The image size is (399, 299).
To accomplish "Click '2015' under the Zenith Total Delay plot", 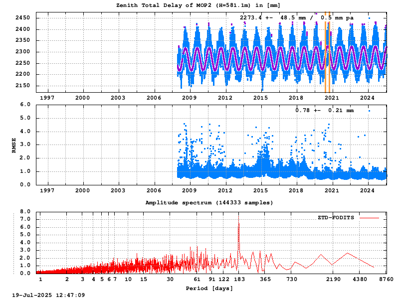I will tap(260, 98).
